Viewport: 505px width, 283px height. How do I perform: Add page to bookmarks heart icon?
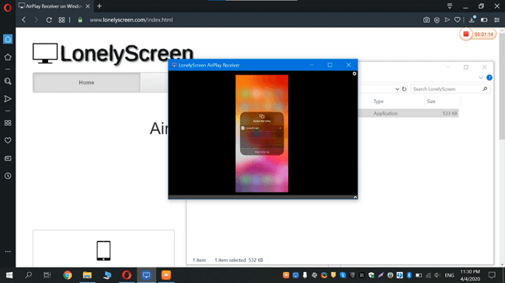(x=458, y=20)
